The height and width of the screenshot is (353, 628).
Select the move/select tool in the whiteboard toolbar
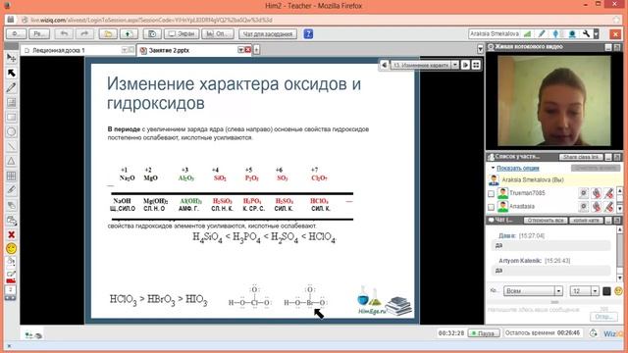click(11, 58)
